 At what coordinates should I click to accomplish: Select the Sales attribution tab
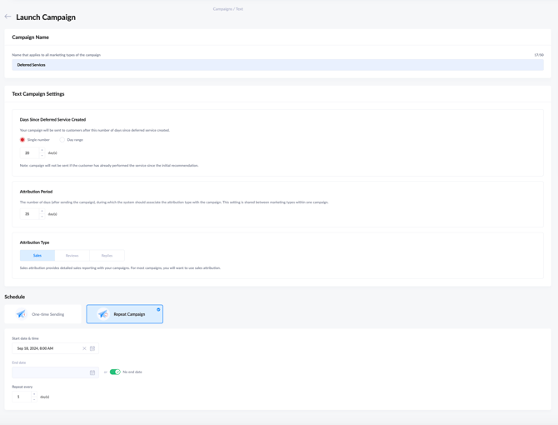click(37, 256)
